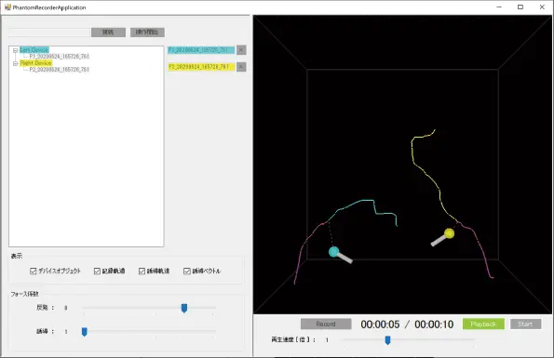Click the elapsed time 00:00:05
The height and width of the screenshot is (358, 554).
pyautogui.click(x=380, y=325)
